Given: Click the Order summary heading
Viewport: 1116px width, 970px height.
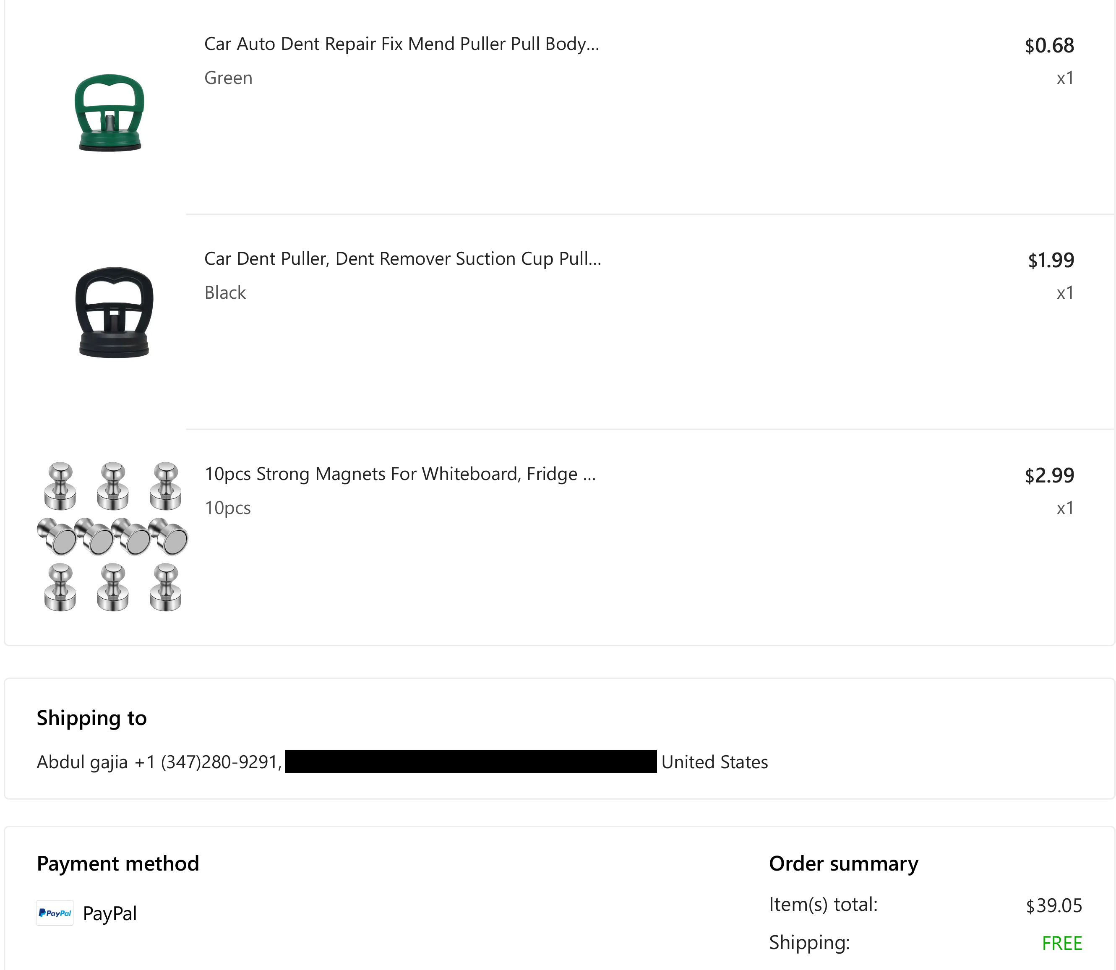Looking at the screenshot, I should click(x=843, y=863).
